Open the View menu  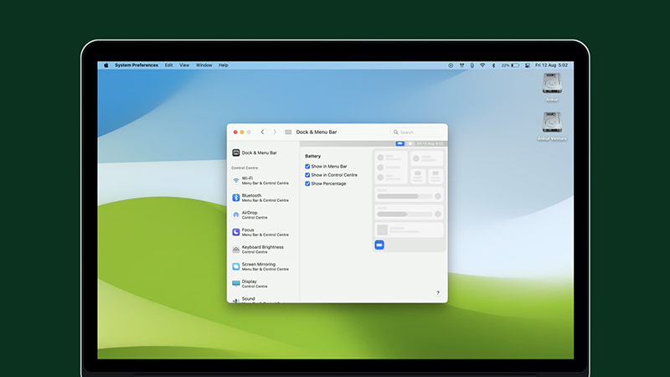click(184, 65)
